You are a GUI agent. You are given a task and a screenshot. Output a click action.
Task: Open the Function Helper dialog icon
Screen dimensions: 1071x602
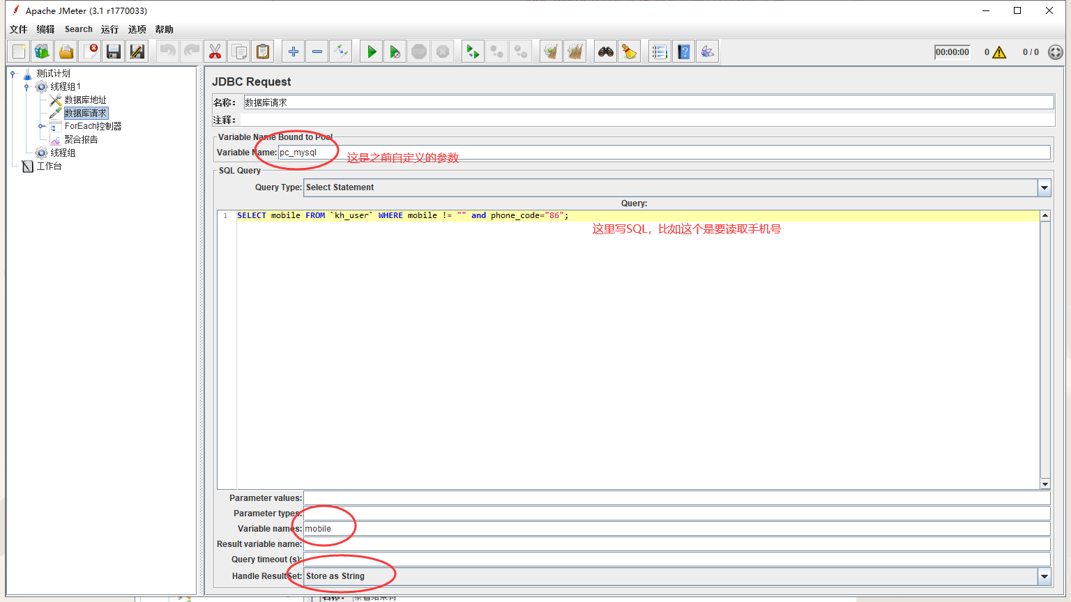707,51
